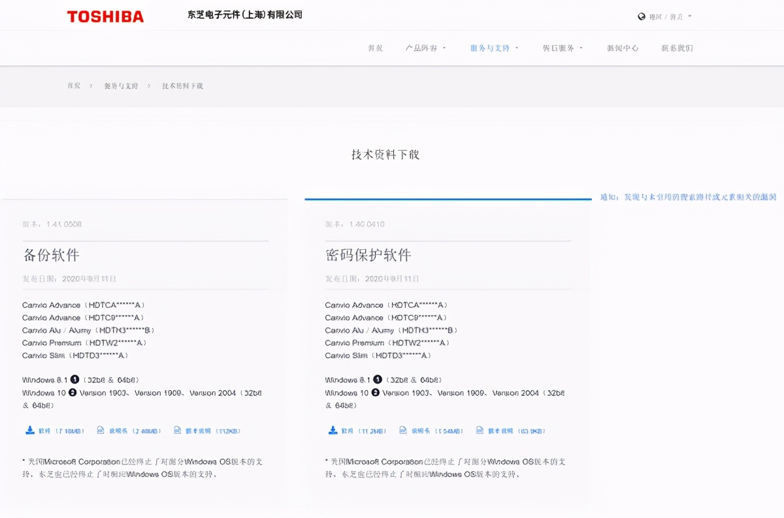The width and height of the screenshot is (784, 518).
Task: Click release notes icon in 密码保护软件 card
Action: click(x=480, y=430)
